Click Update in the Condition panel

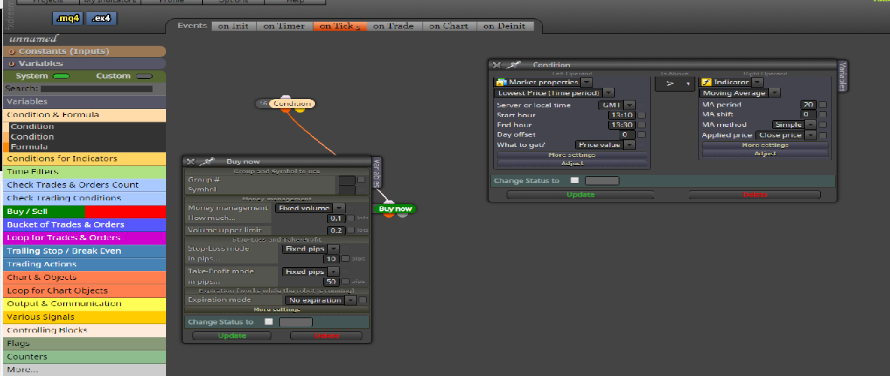tap(580, 194)
